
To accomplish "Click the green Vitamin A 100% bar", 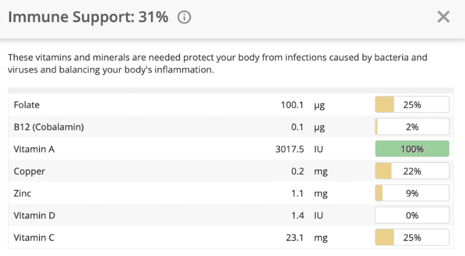I will [x=412, y=149].
